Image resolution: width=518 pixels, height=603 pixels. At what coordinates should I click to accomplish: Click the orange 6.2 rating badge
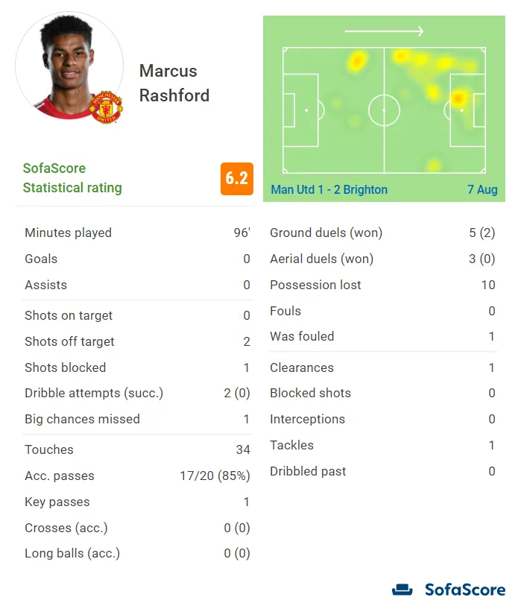coord(236,178)
